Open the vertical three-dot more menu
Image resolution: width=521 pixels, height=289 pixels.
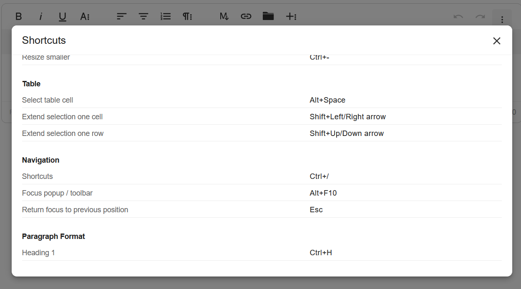click(502, 19)
